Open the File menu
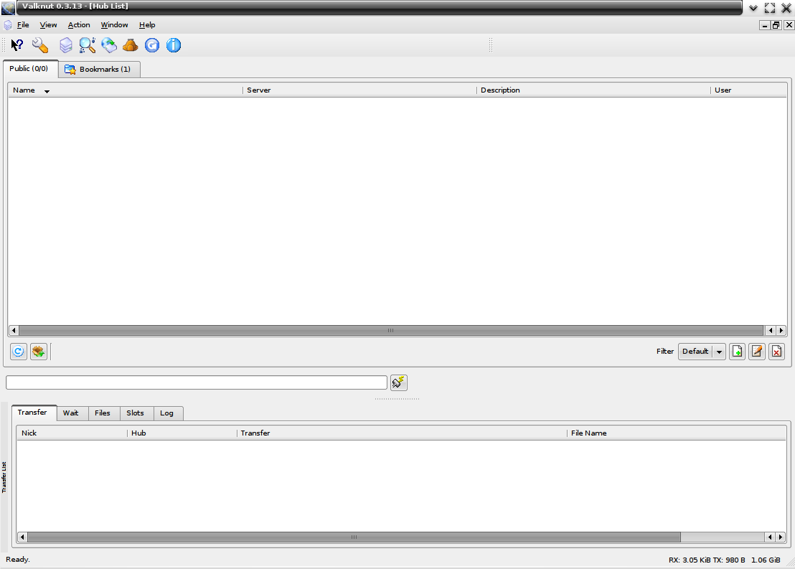 (24, 25)
